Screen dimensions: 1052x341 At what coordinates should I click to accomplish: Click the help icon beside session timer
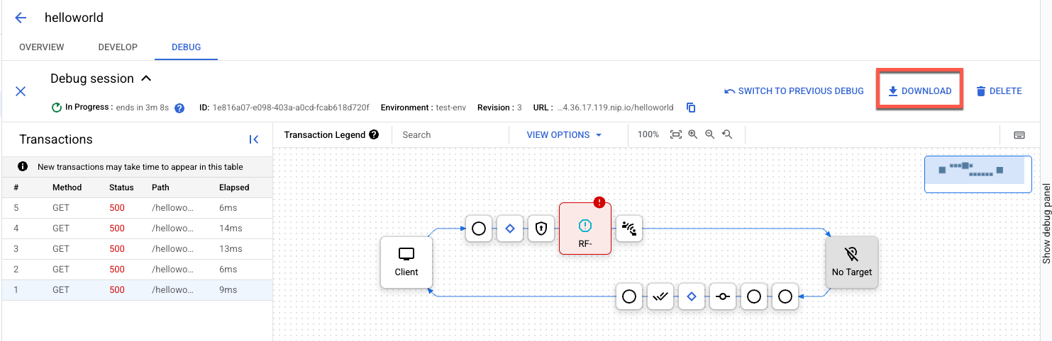click(179, 108)
